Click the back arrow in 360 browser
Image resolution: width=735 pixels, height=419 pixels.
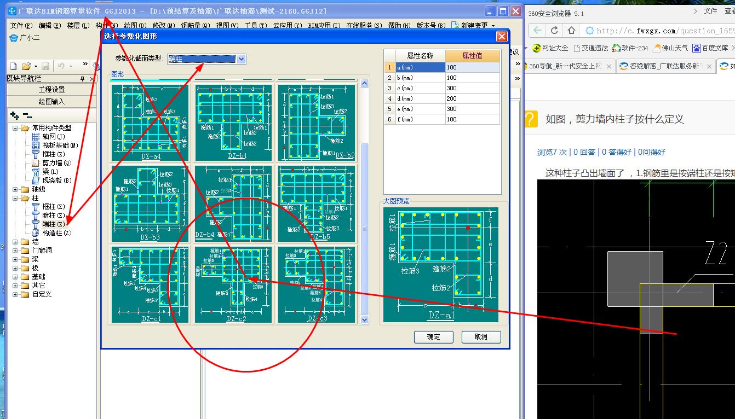click(x=537, y=31)
